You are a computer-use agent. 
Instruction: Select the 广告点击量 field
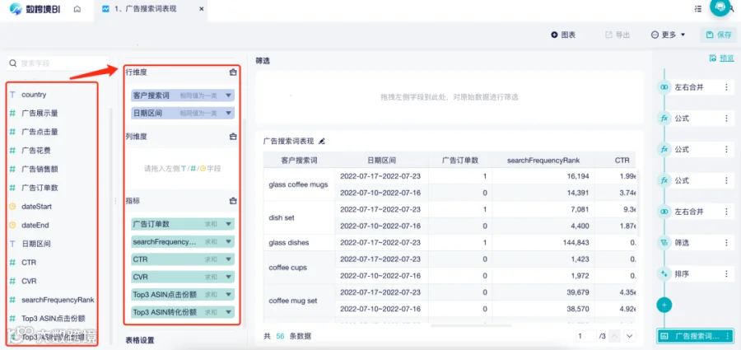40,132
